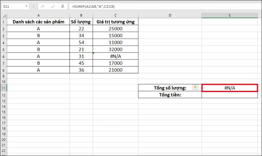Image resolution: width=262 pixels, height=156 pixels.
Task: Click inside the Name Box showing E11
Action: [13, 6]
